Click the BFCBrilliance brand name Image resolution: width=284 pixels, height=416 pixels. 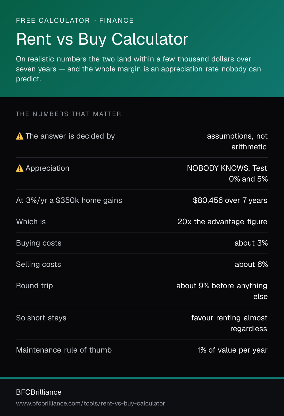coord(39,392)
